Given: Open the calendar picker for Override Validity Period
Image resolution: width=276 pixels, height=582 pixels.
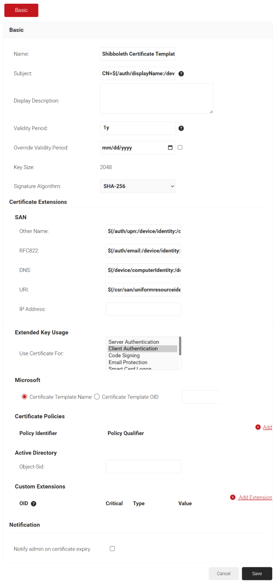Looking at the screenshot, I should coord(170,148).
